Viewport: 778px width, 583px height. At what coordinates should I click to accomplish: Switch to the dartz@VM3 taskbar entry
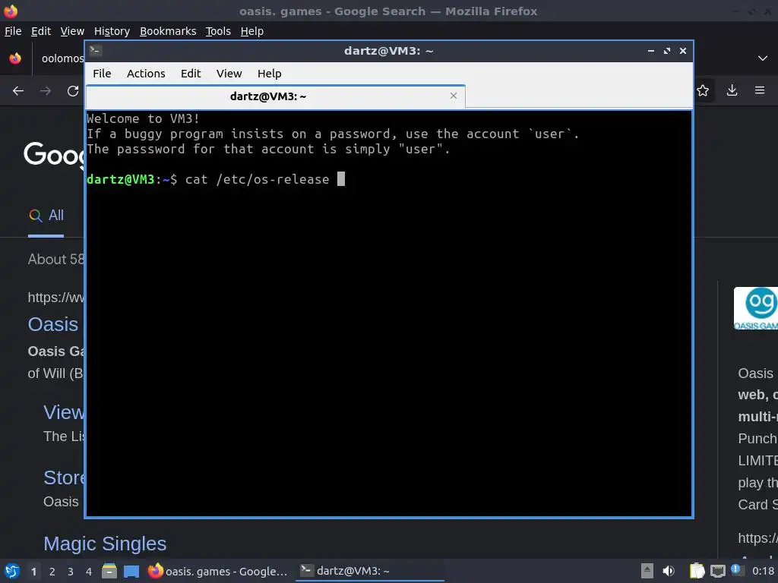click(370, 571)
